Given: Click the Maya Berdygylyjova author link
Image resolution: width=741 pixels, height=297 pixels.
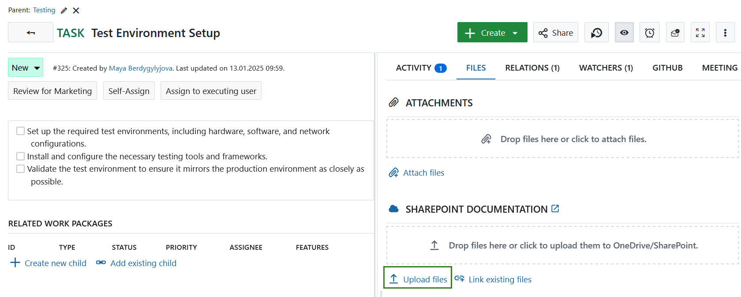Looking at the screenshot, I should (x=140, y=68).
